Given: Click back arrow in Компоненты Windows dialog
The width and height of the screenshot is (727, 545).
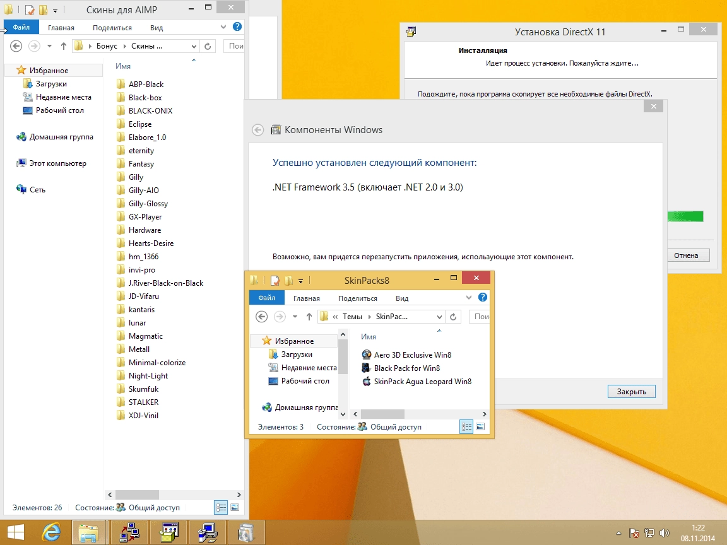Looking at the screenshot, I should [257, 130].
